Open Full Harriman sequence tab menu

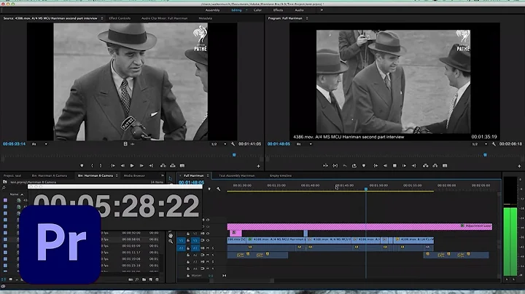(208, 175)
